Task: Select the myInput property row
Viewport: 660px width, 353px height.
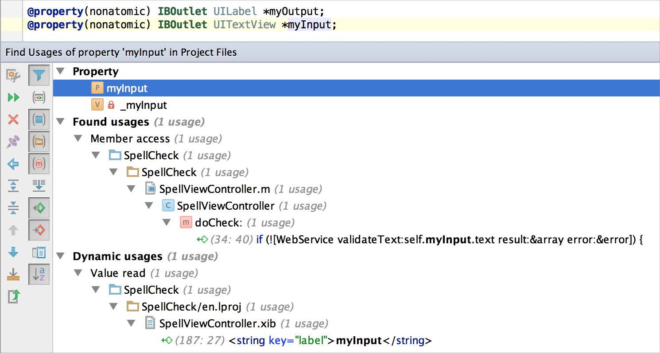Action: [356, 88]
